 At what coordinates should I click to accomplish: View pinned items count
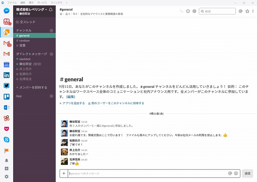point(75,14)
